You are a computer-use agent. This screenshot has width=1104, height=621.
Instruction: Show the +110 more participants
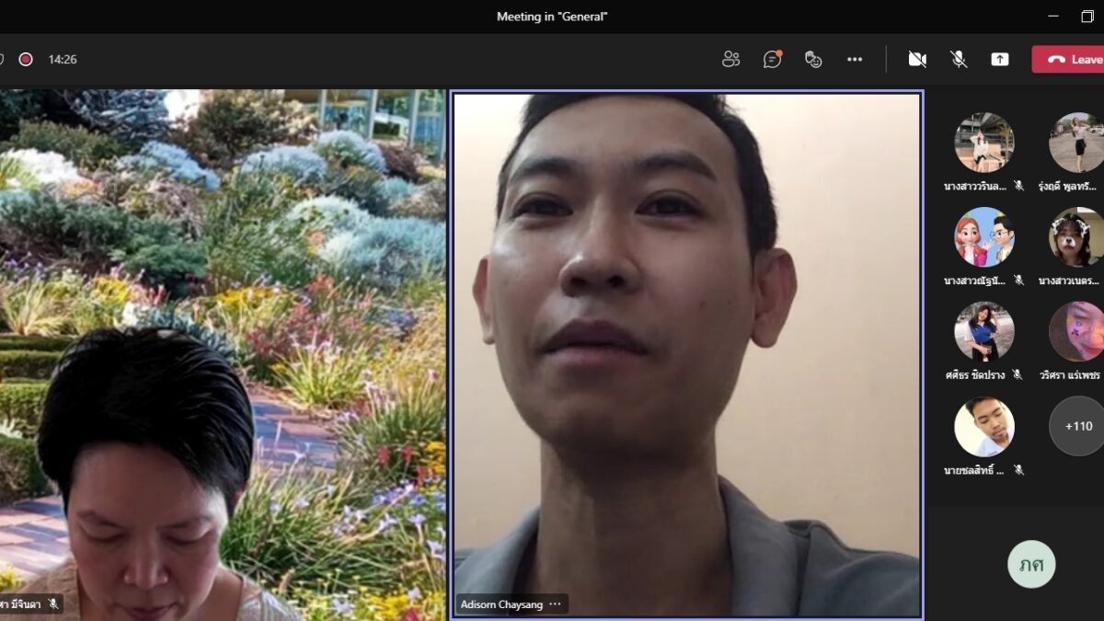tap(1076, 426)
